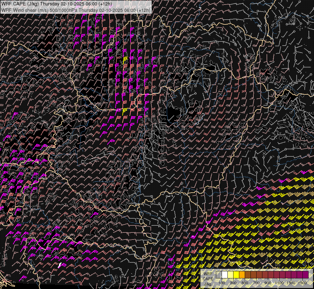Pick the orange swatch in CAPE legend
314x289 pixels.
tap(242, 275)
